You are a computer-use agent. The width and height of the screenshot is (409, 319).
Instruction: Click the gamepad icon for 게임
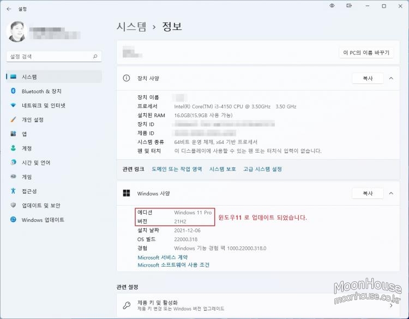13,177
